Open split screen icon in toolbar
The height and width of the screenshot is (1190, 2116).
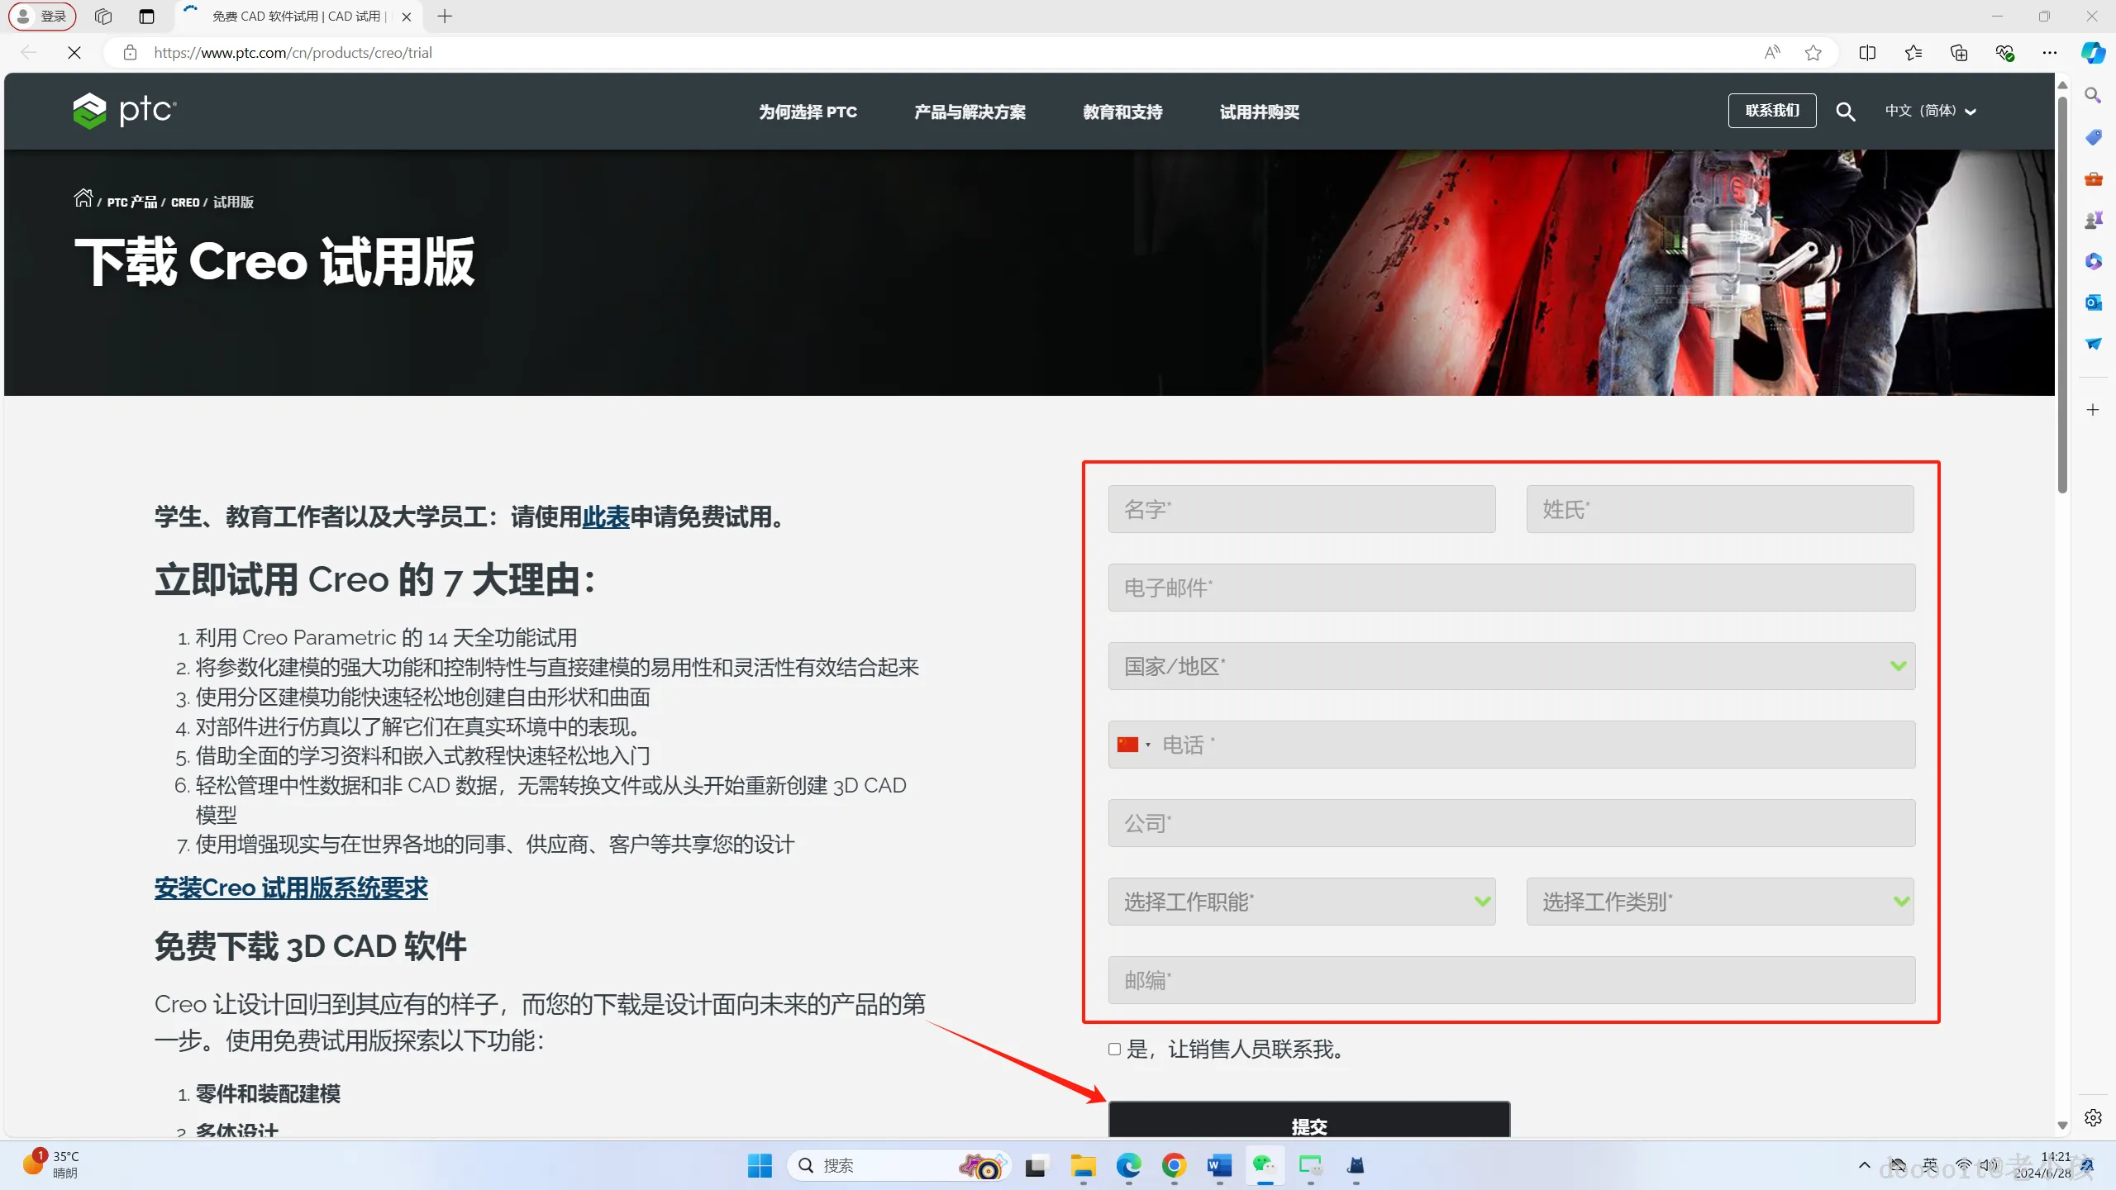pyautogui.click(x=1867, y=53)
